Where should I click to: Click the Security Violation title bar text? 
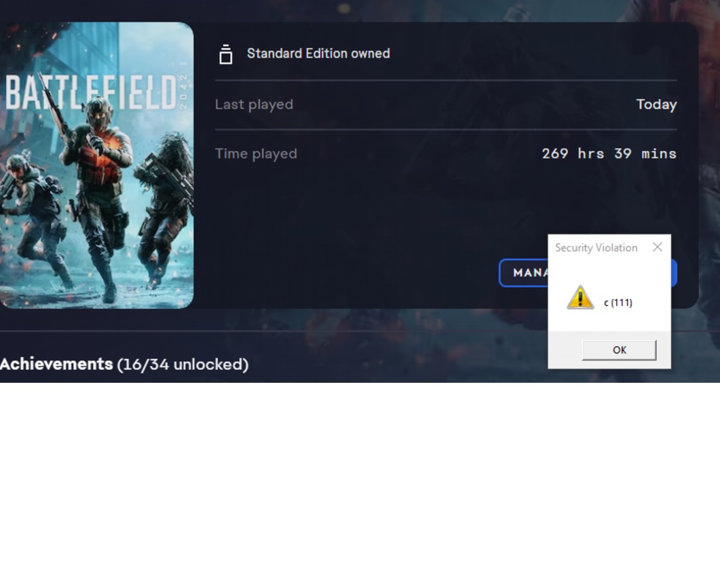point(596,248)
